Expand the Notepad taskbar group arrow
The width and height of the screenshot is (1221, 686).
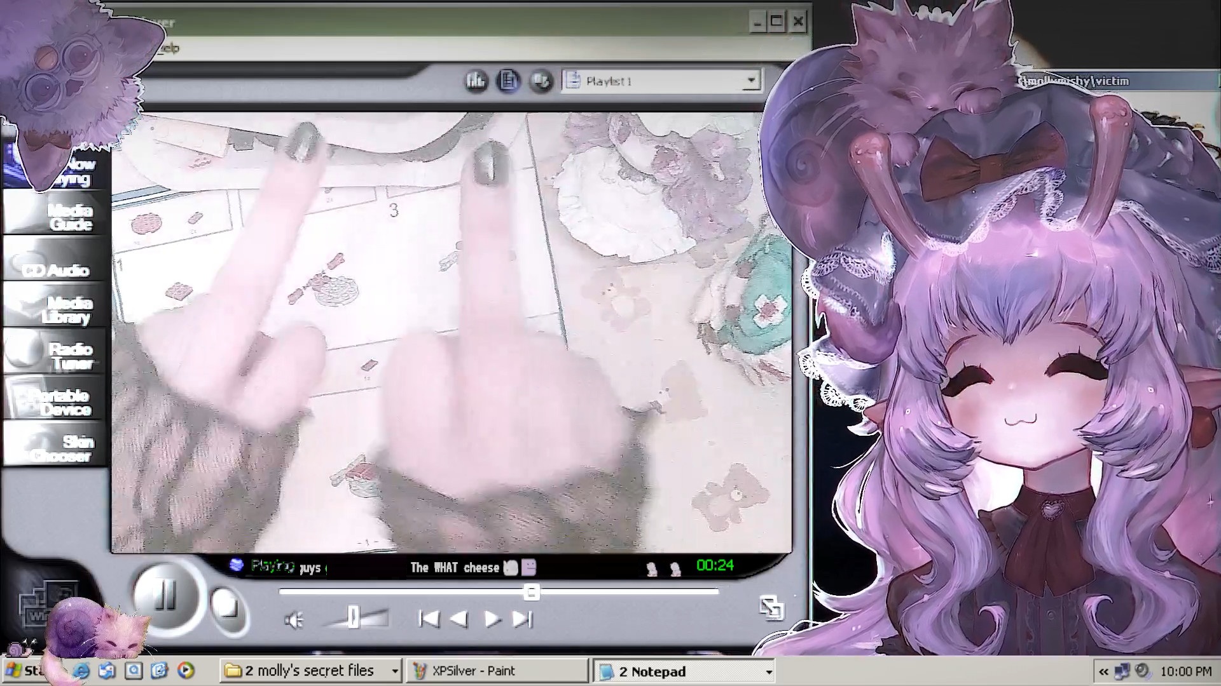click(x=768, y=671)
